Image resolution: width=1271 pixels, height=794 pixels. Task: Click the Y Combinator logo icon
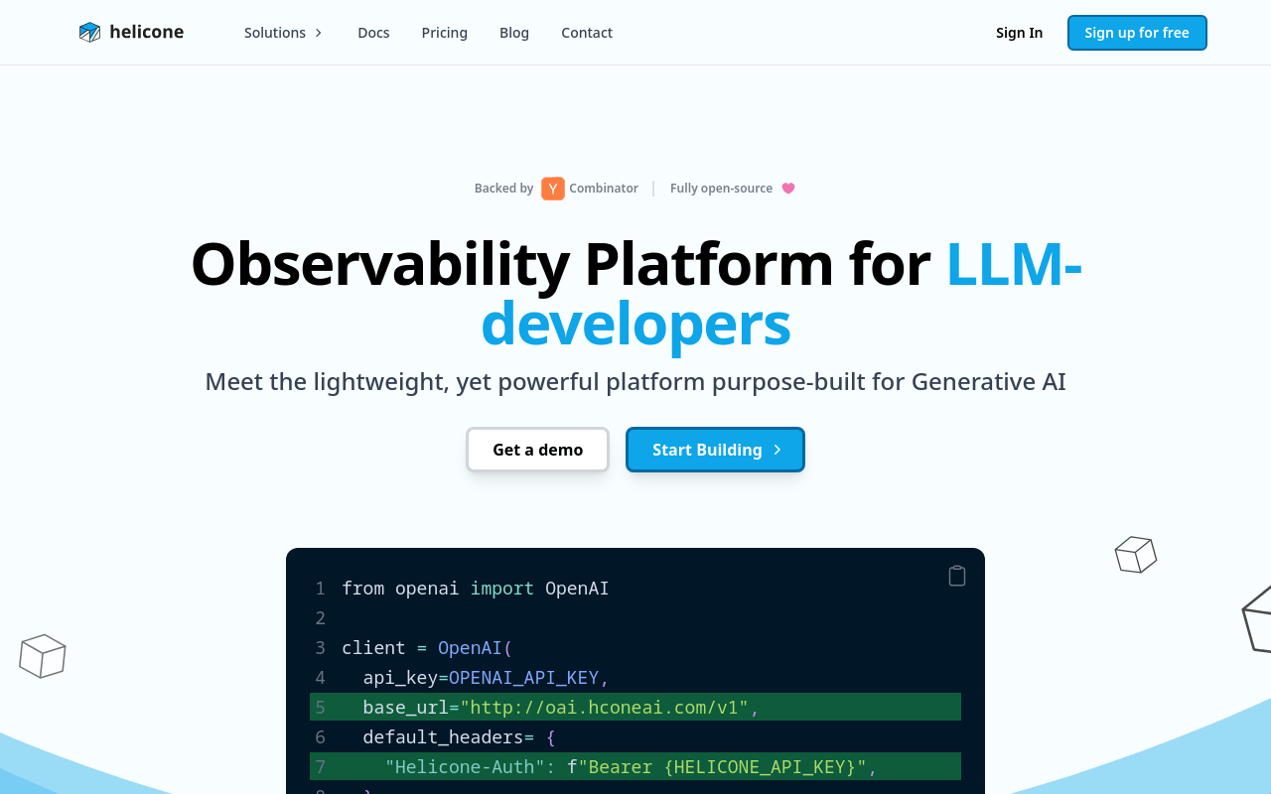click(553, 189)
